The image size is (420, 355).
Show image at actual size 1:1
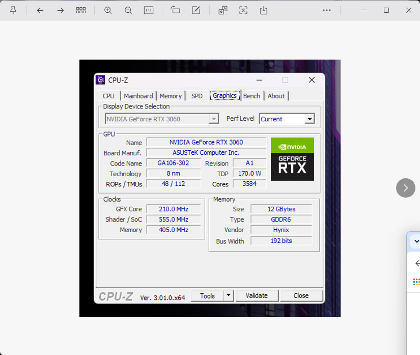tap(149, 11)
